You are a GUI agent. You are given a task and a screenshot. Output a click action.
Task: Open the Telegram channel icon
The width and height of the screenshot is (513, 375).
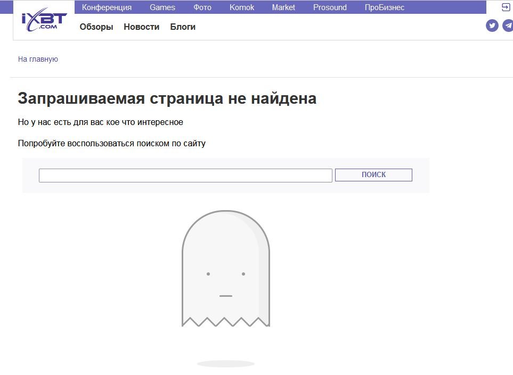[x=508, y=26]
